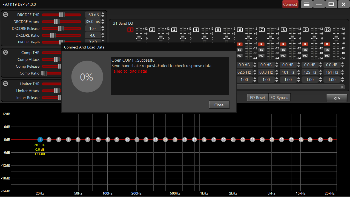Toggle EQ band 2 number button
Image resolution: width=350 pixels, height=197 pixels.
click(152, 30)
